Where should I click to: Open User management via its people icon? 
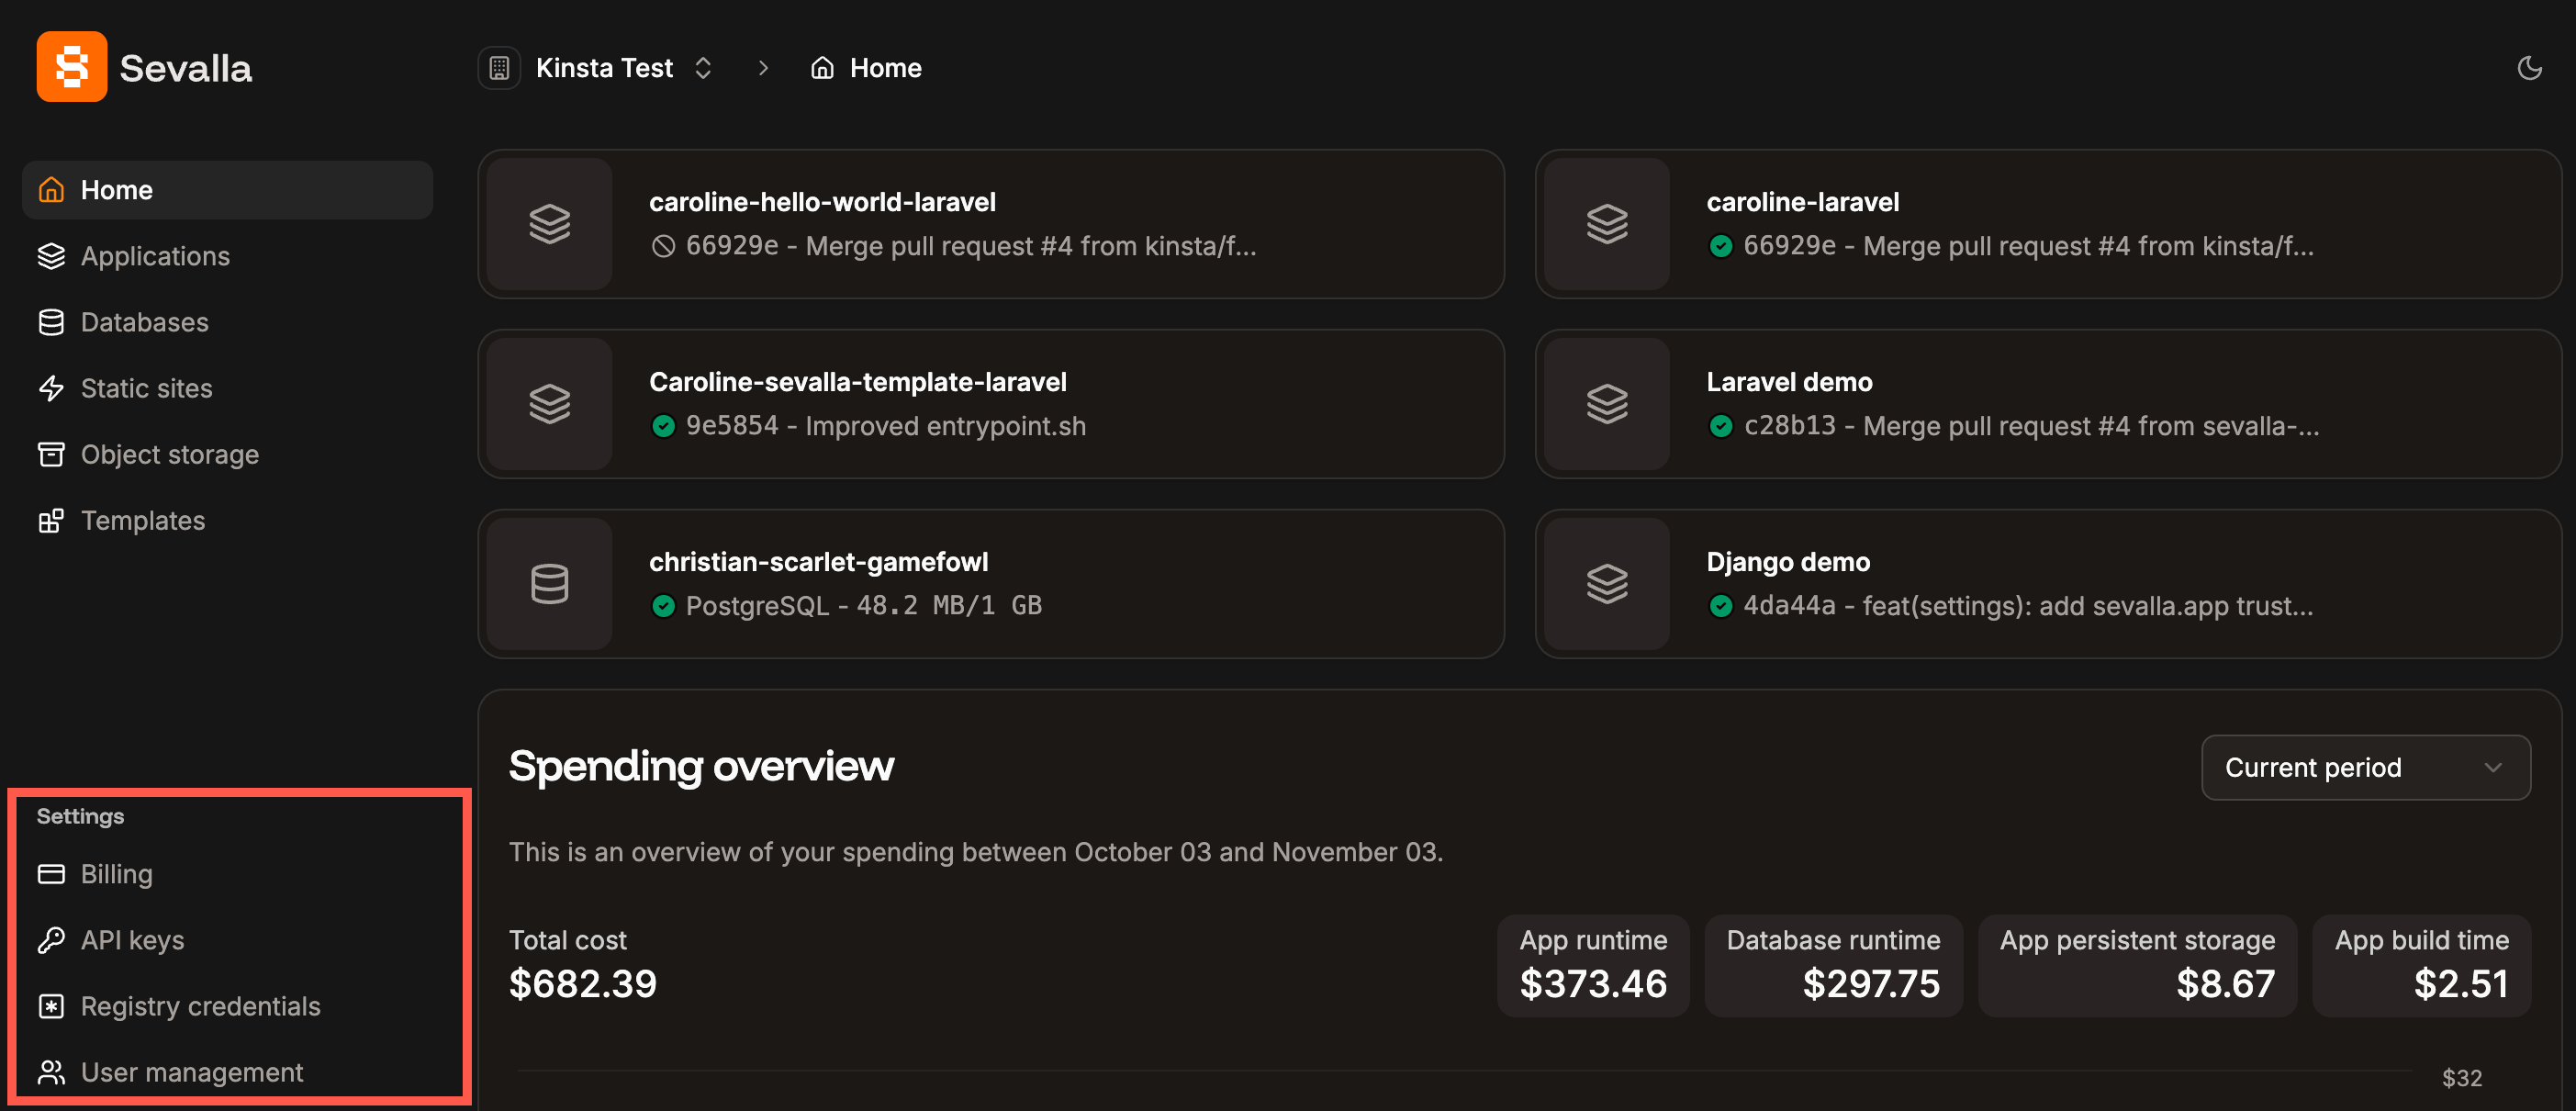pos(51,1071)
